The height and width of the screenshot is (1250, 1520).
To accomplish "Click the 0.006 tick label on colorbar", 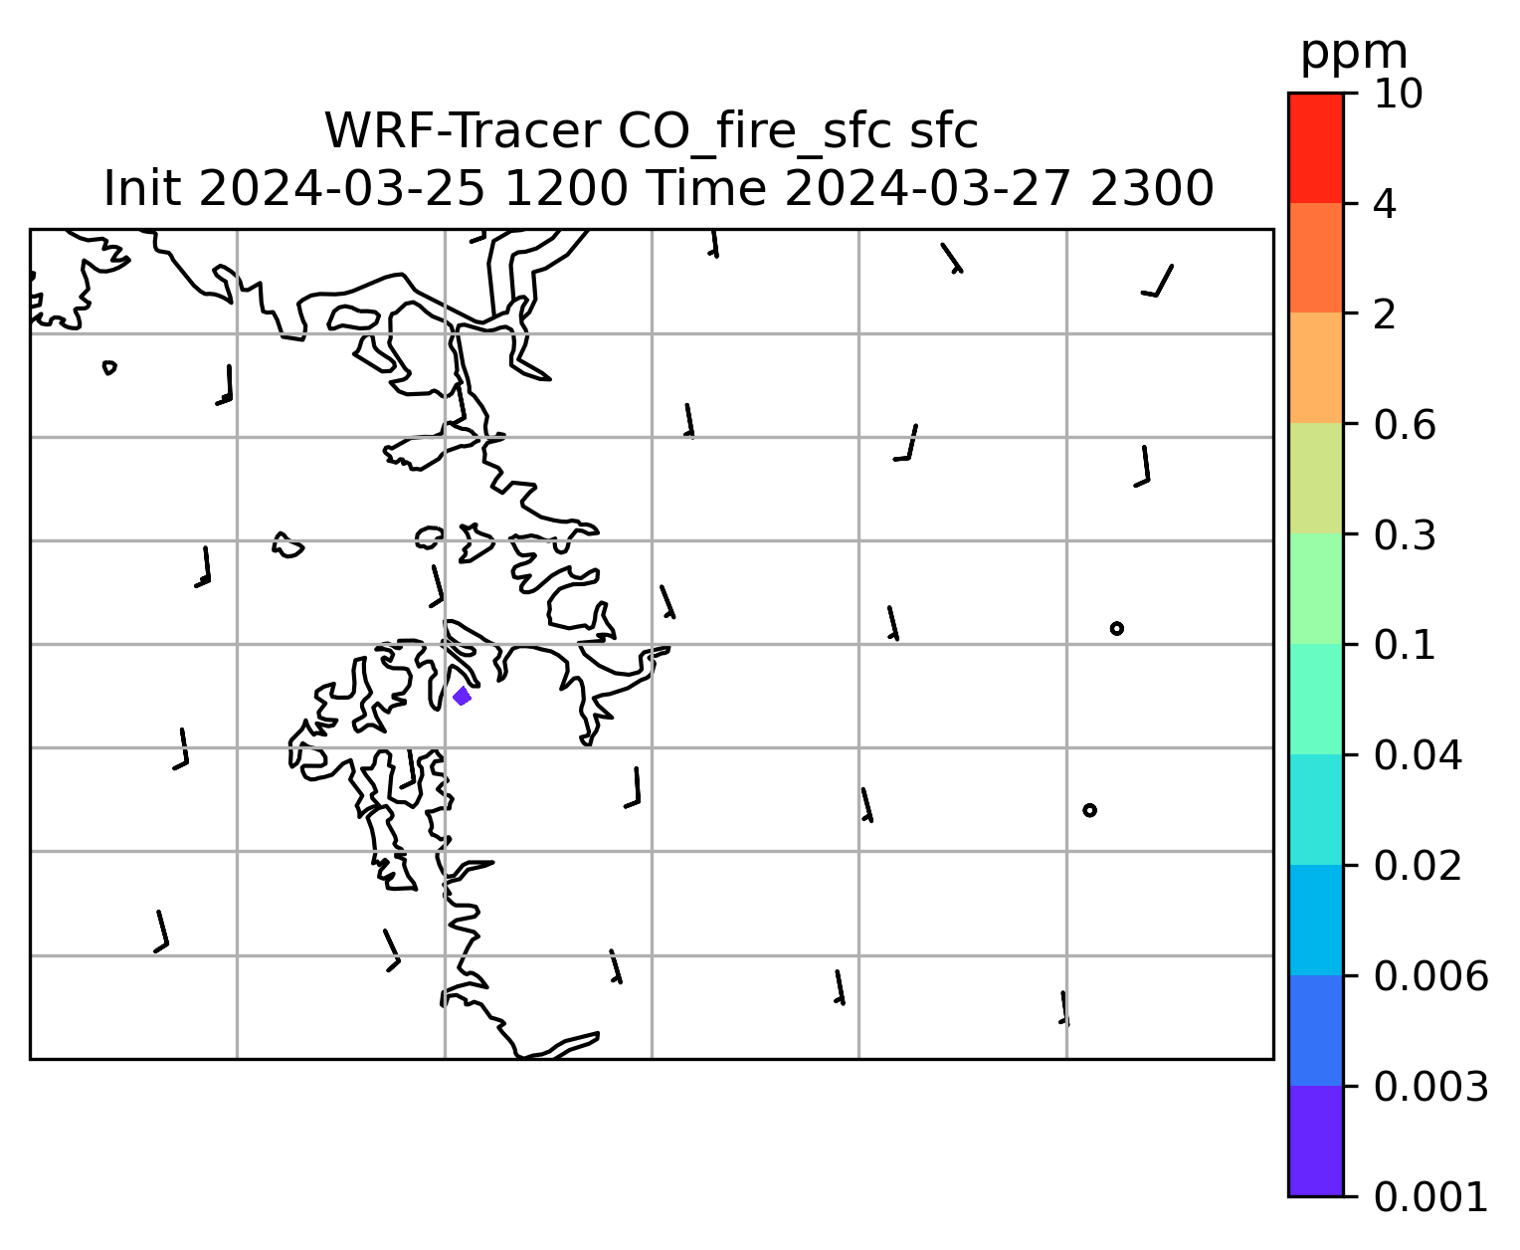I will click(x=1431, y=976).
